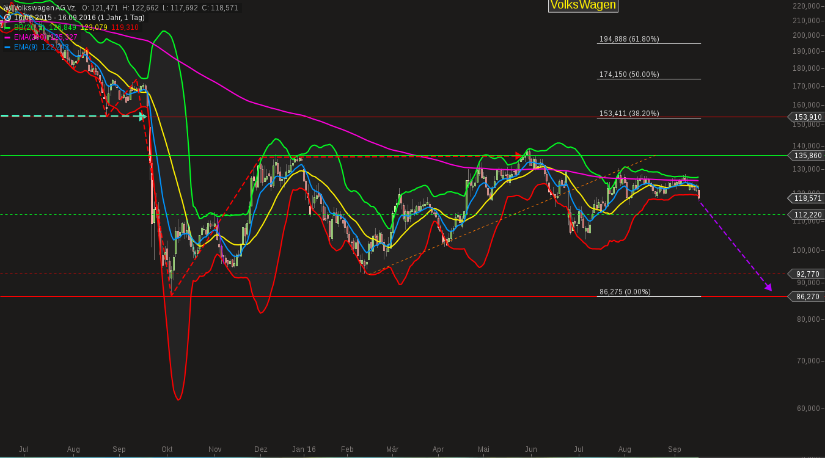Click the 80,000 price axis label
Image resolution: width=825 pixels, height=458 pixels.
(807, 319)
